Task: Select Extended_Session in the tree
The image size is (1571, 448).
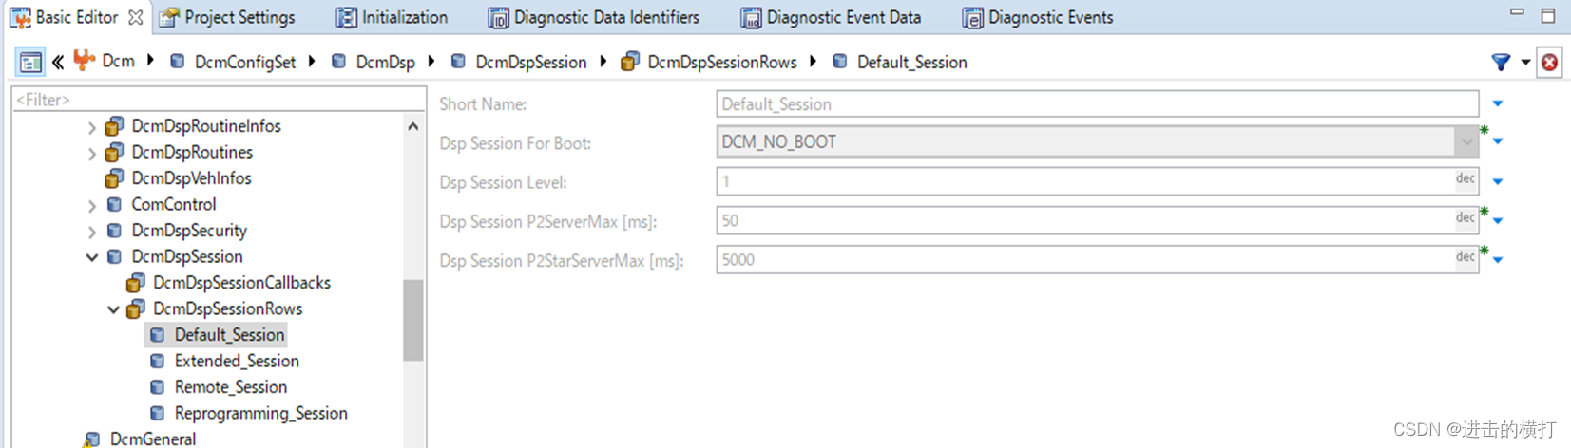Action: click(x=237, y=361)
